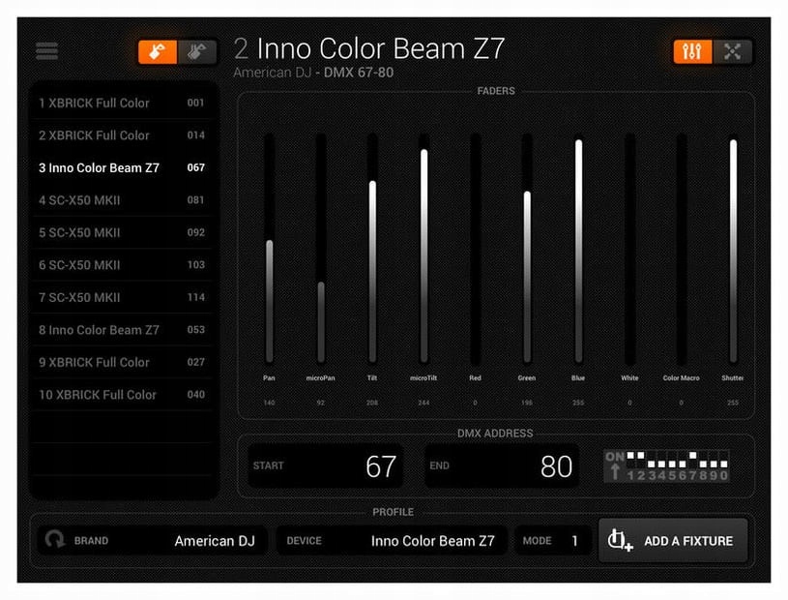
Task: Select fixture 3 Inno Color Beam Z7
Action: [x=122, y=168]
